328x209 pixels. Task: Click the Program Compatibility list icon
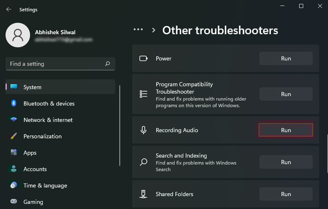point(143,94)
